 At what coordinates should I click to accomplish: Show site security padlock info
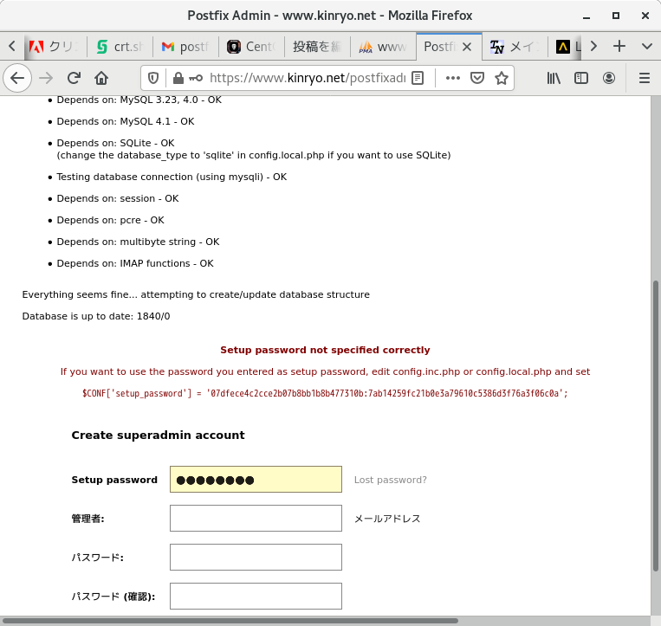pyautogui.click(x=178, y=78)
